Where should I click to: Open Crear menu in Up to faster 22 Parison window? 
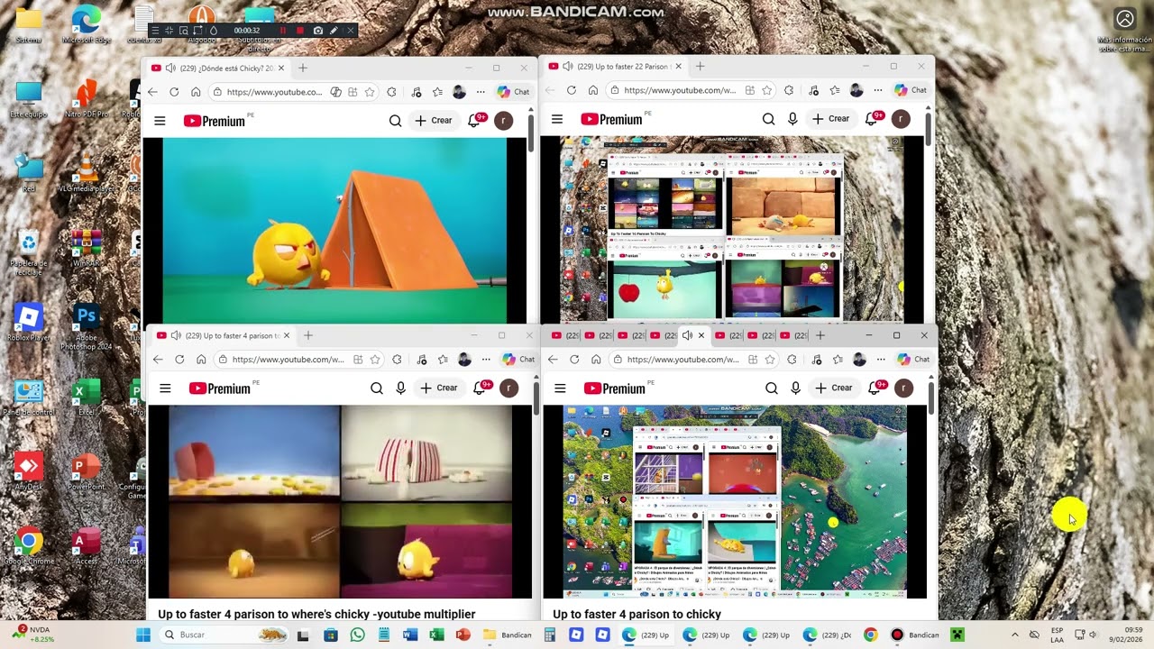[x=831, y=119]
